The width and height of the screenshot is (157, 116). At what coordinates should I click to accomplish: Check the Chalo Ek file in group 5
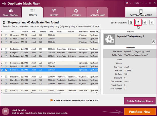(6, 90)
